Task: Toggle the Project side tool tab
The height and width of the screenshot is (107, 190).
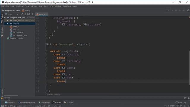Action: click(2, 18)
